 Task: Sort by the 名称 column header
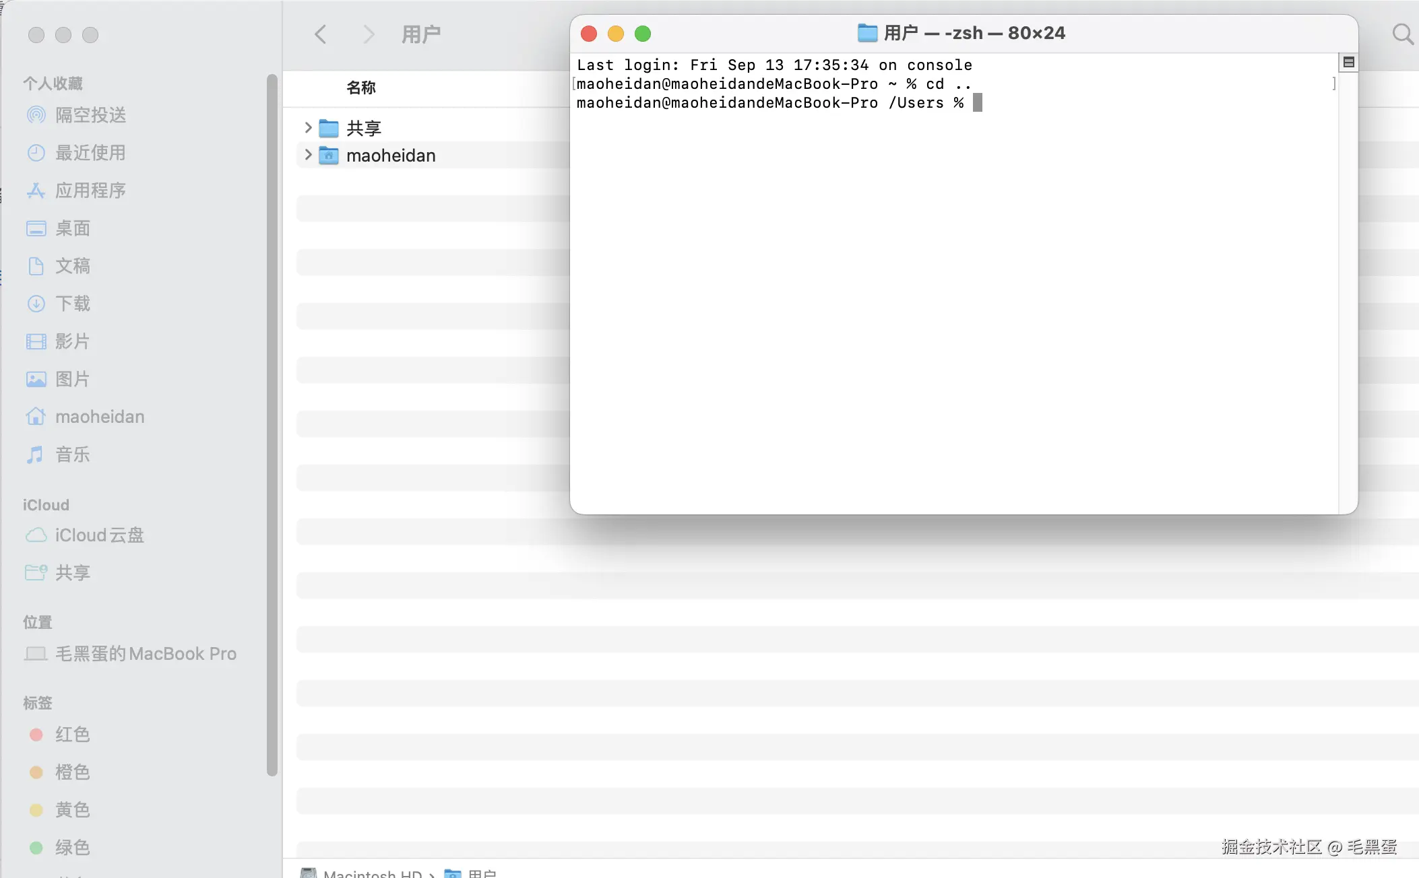361,88
